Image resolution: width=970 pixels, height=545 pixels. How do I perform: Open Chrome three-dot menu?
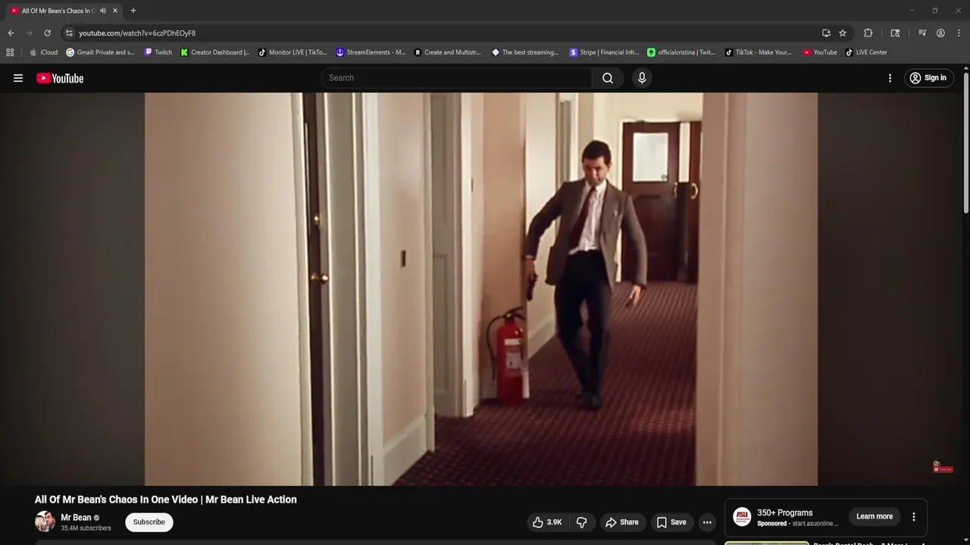pos(959,33)
